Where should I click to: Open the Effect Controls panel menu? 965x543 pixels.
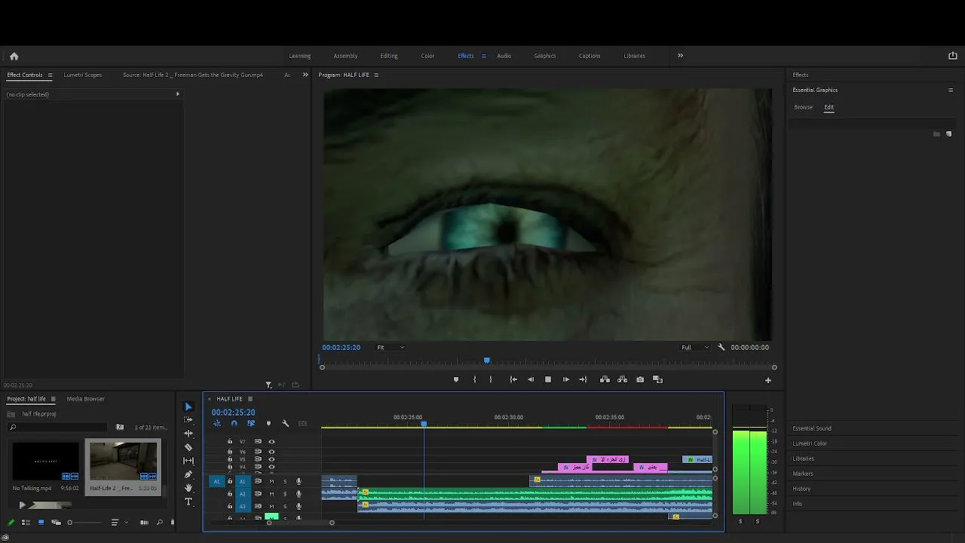point(50,75)
